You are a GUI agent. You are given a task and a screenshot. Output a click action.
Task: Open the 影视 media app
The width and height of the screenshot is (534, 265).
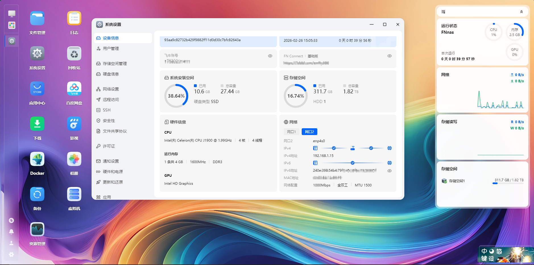[x=74, y=124]
